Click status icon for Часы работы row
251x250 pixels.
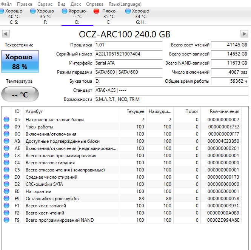[6, 127]
